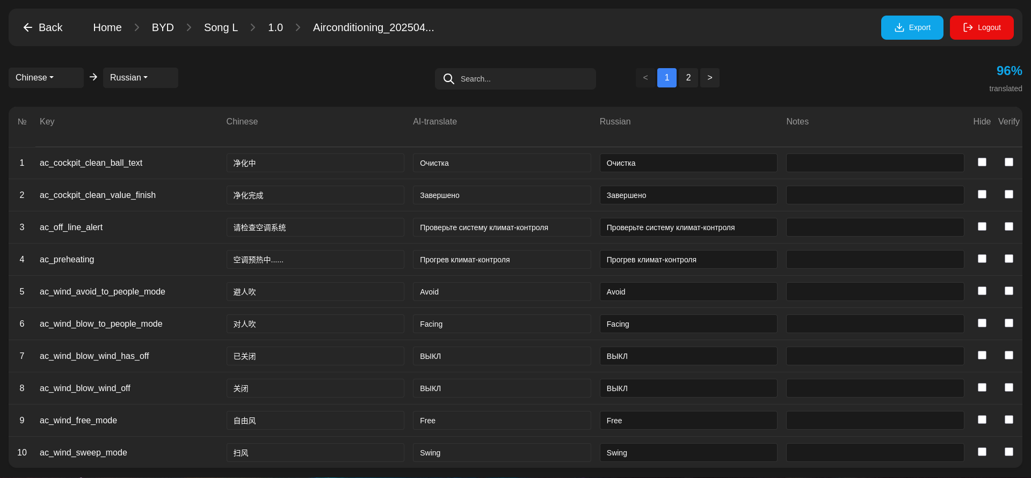Click the magnifier search icon
1031x478 pixels.
[x=449, y=79]
